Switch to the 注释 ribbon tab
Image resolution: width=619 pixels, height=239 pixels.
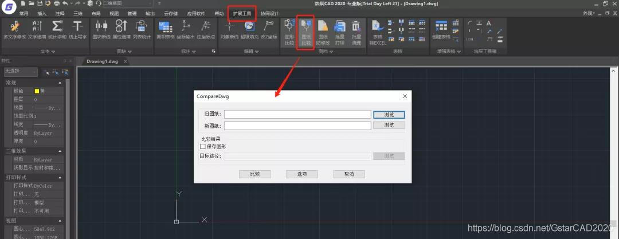click(60, 13)
